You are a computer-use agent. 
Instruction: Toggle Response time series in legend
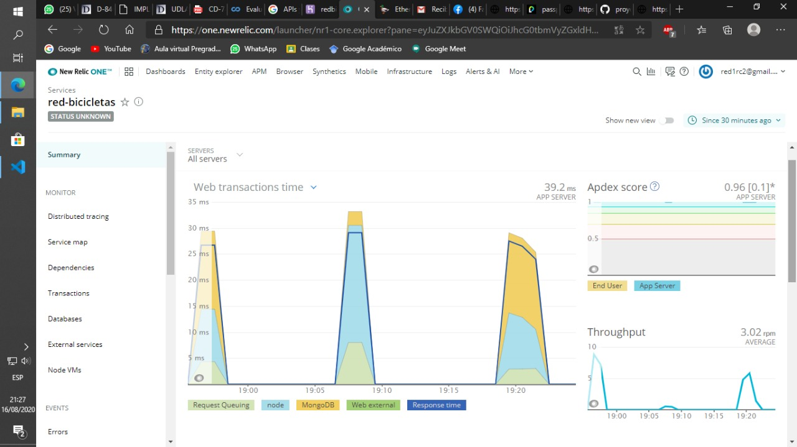coord(436,405)
